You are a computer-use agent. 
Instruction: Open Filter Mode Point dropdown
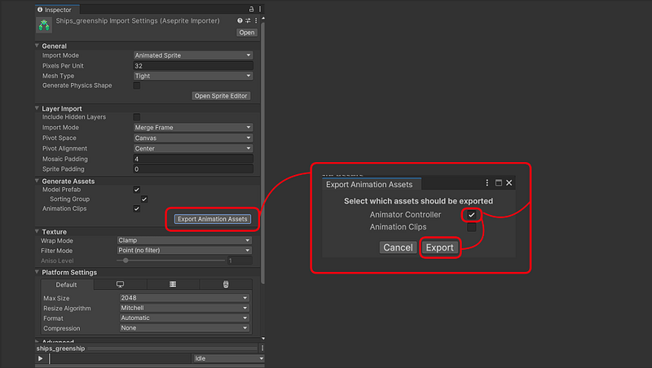coord(184,250)
